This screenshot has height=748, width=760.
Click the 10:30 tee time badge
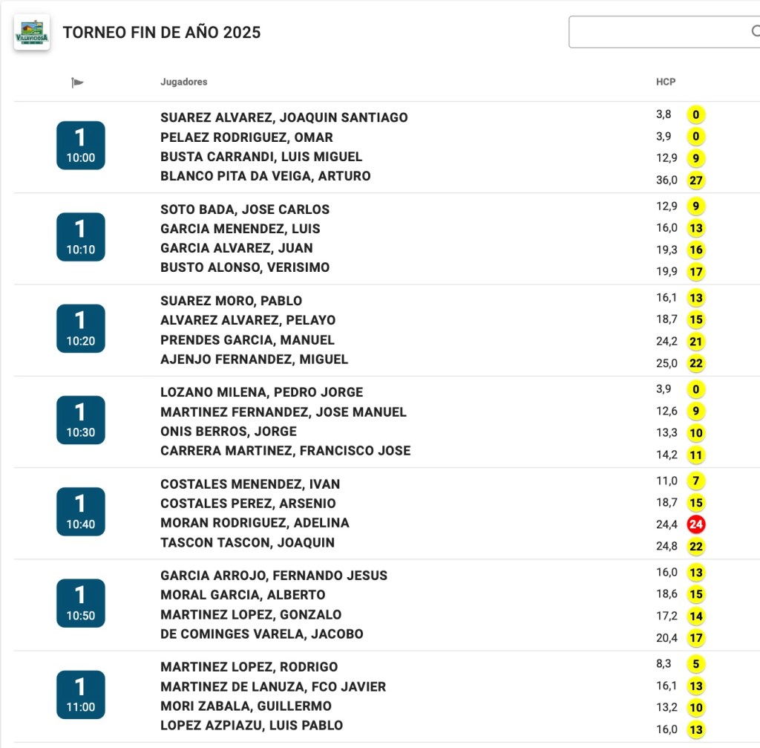tap(81, 420)
